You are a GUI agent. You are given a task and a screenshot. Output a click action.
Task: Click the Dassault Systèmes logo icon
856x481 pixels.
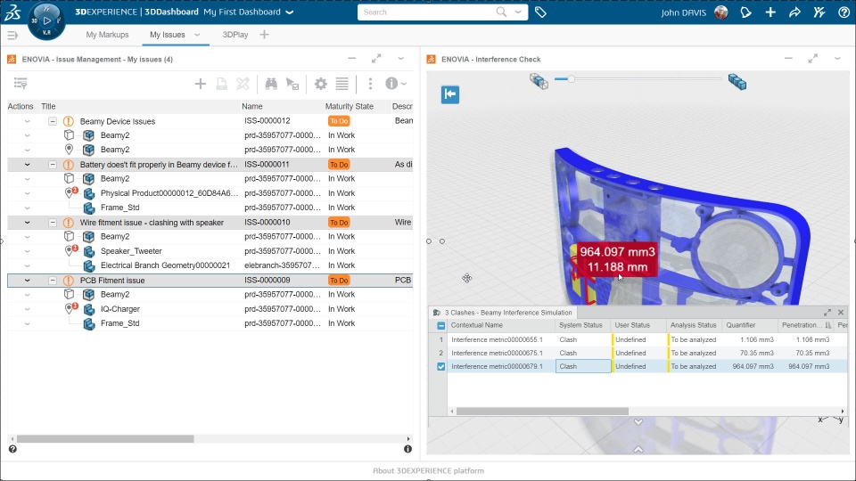[x=12, y=12]
